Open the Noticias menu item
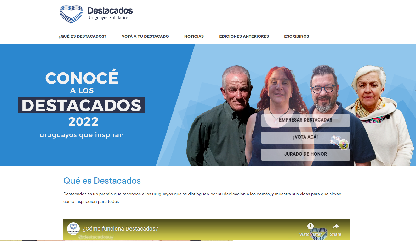This screenshot has height=241, width=416. 194,36
